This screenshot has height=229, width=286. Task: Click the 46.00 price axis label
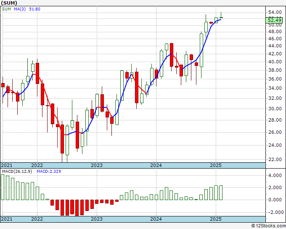tap(275, 39)
